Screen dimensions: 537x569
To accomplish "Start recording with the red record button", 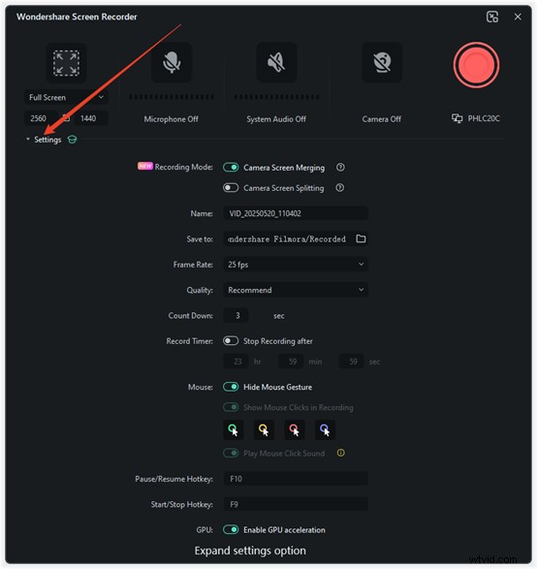I will point(476,65).
